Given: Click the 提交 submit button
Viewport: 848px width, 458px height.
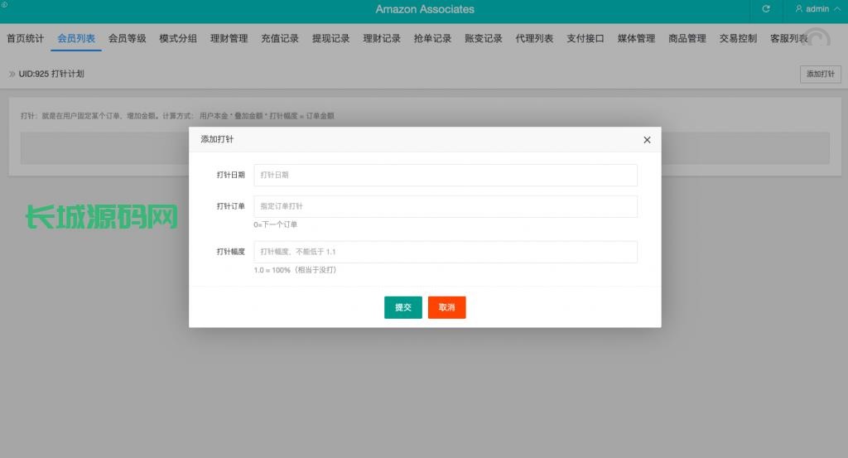Looking at the screenshot, I should click(x=403, y=307).
